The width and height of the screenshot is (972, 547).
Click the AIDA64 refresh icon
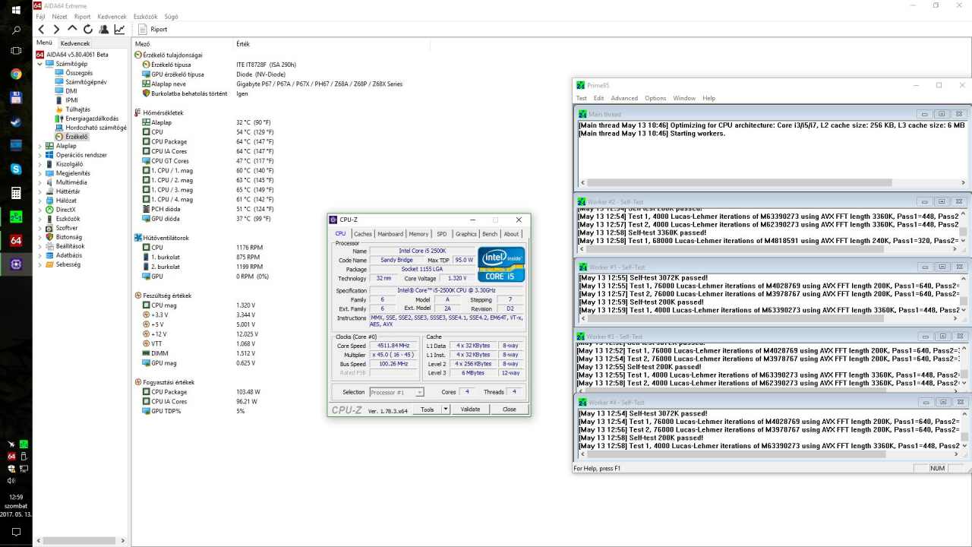(x=88, y=30)
